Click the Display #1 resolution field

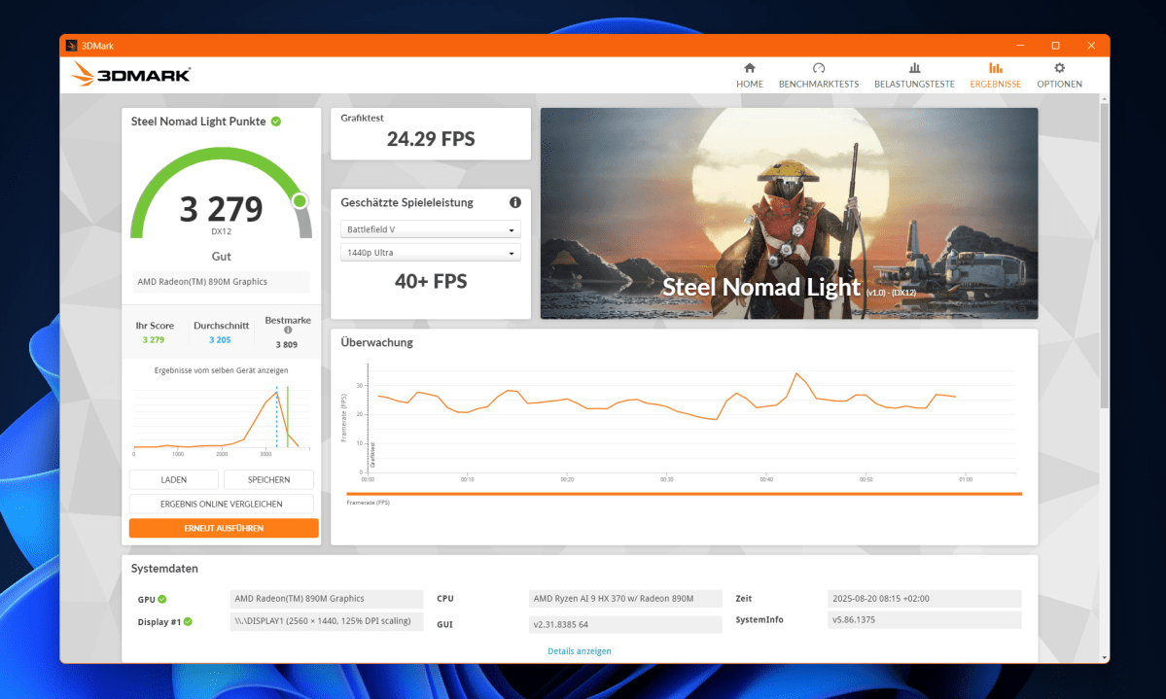[x=326, y=621]
